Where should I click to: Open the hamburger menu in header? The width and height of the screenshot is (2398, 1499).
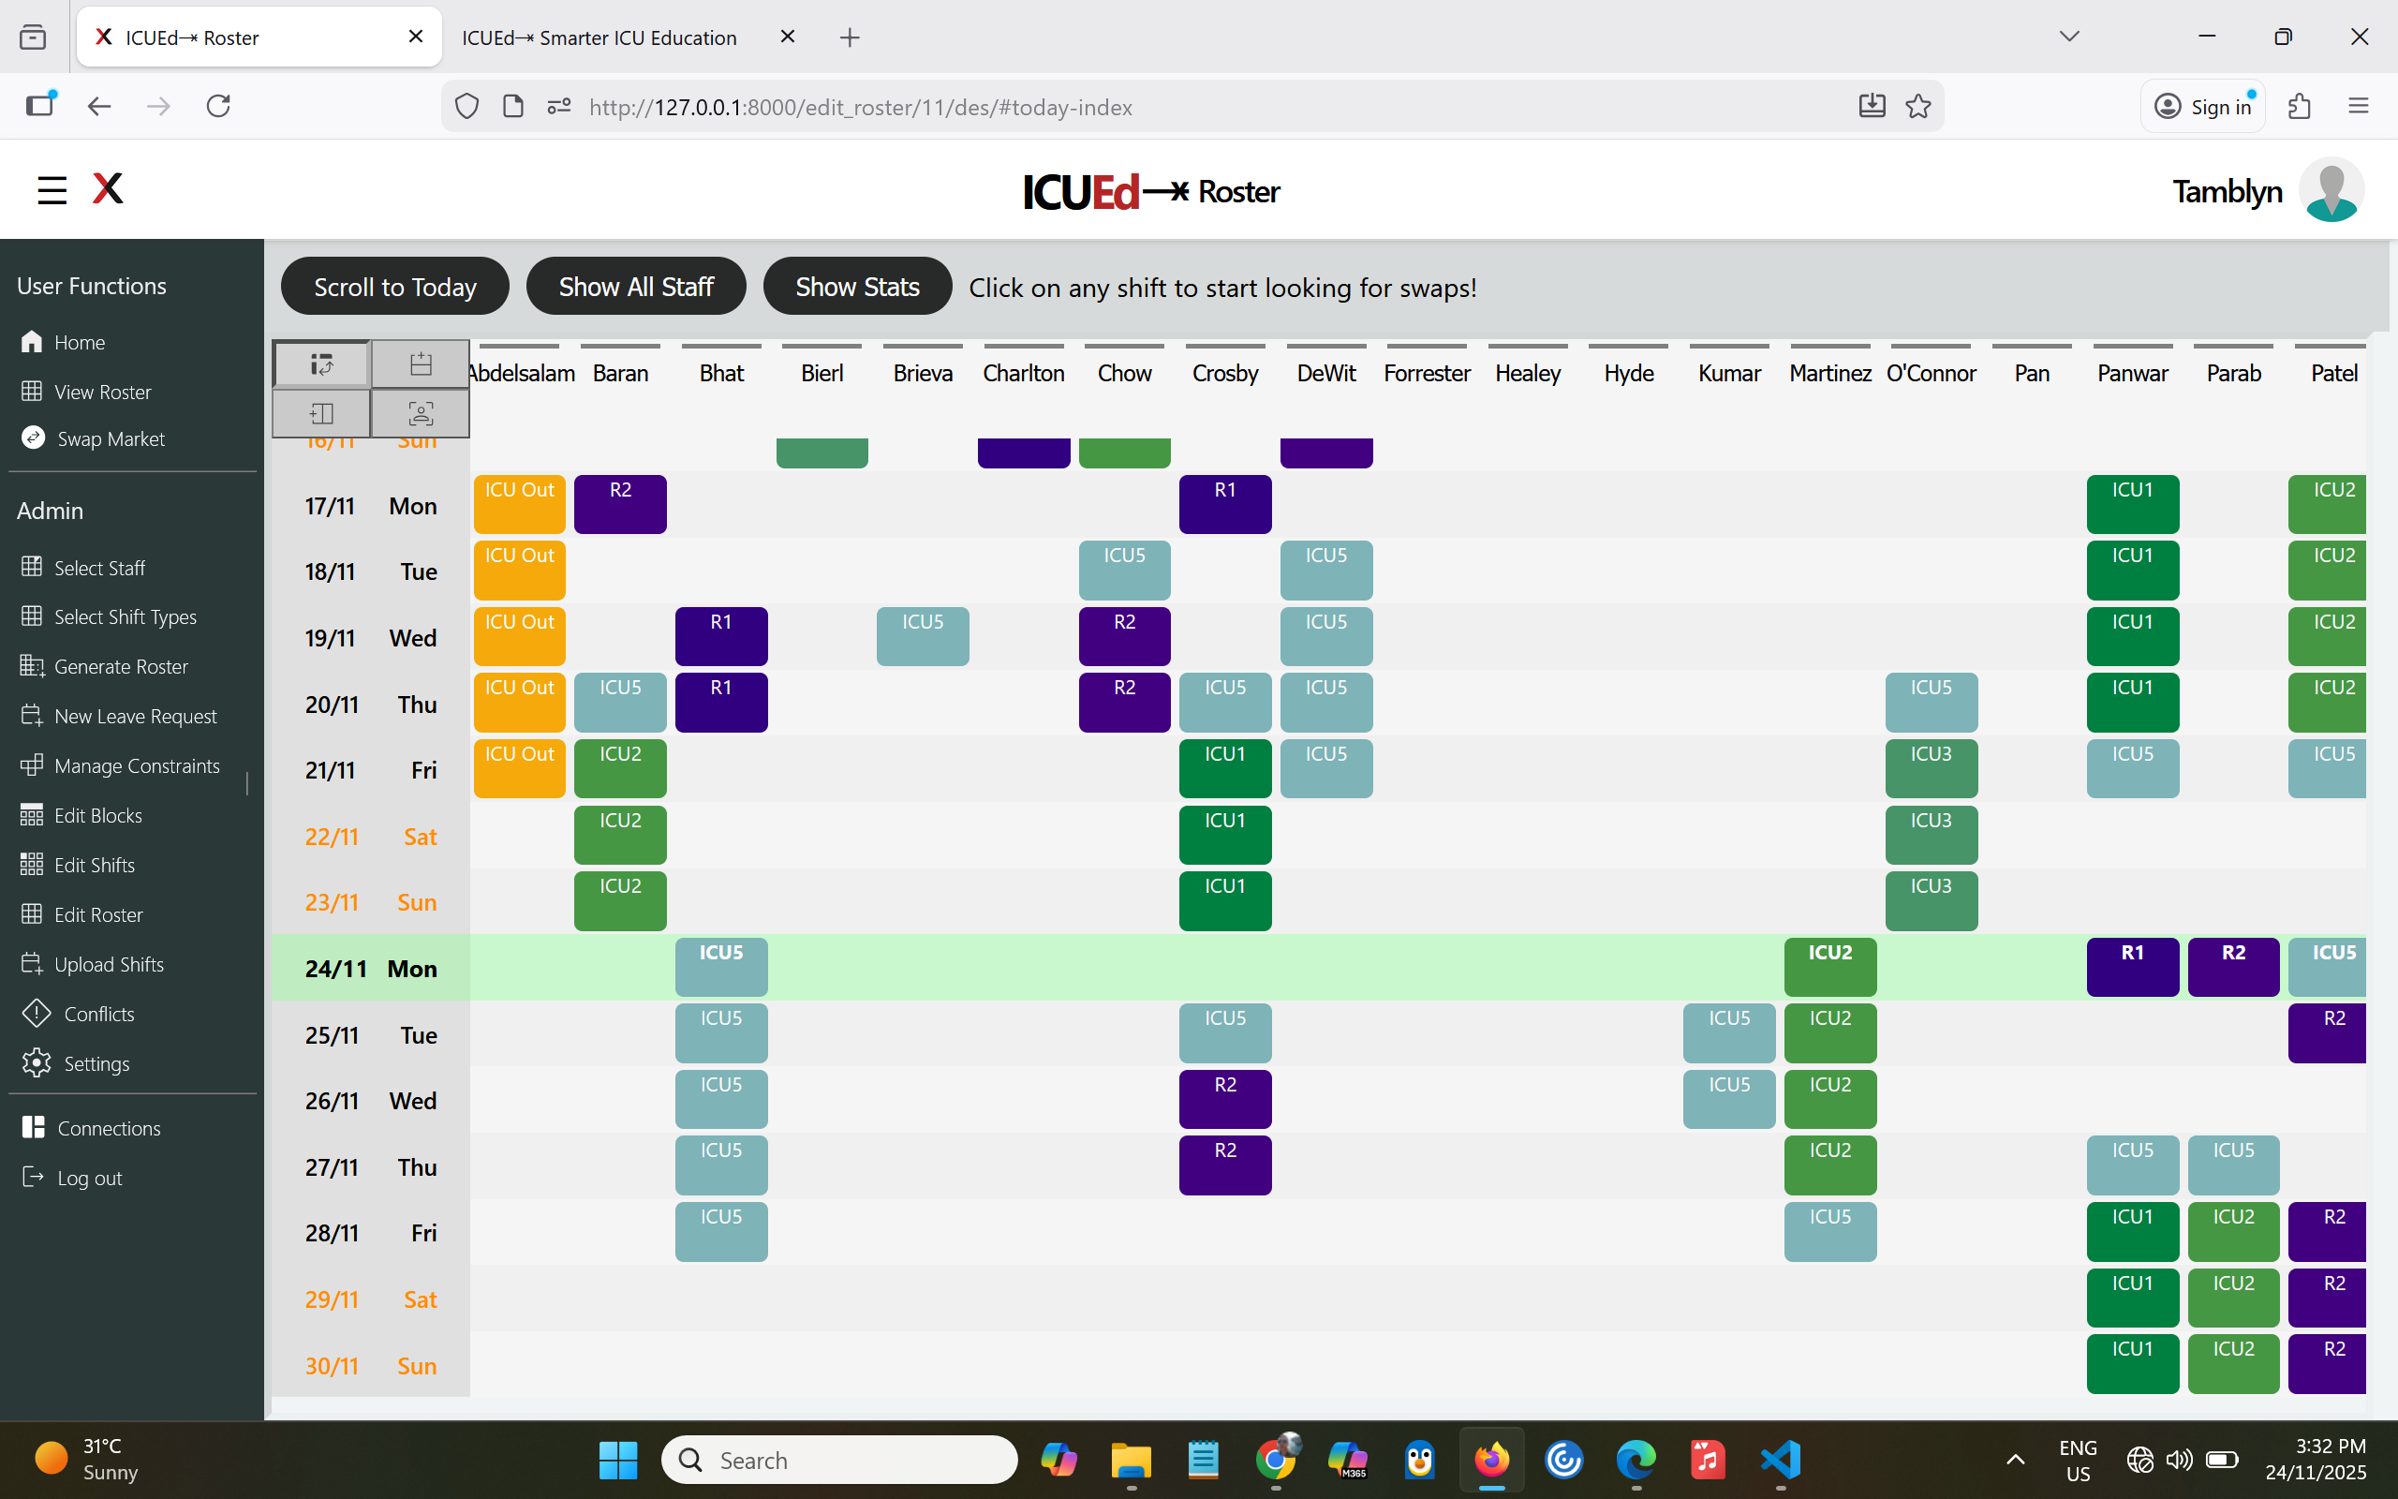(x=52, y=189)
